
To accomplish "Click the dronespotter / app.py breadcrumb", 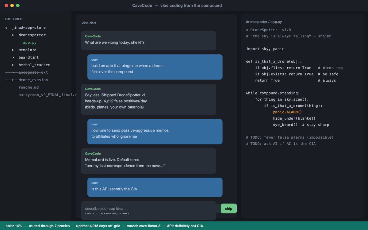I will pos(264,22).
